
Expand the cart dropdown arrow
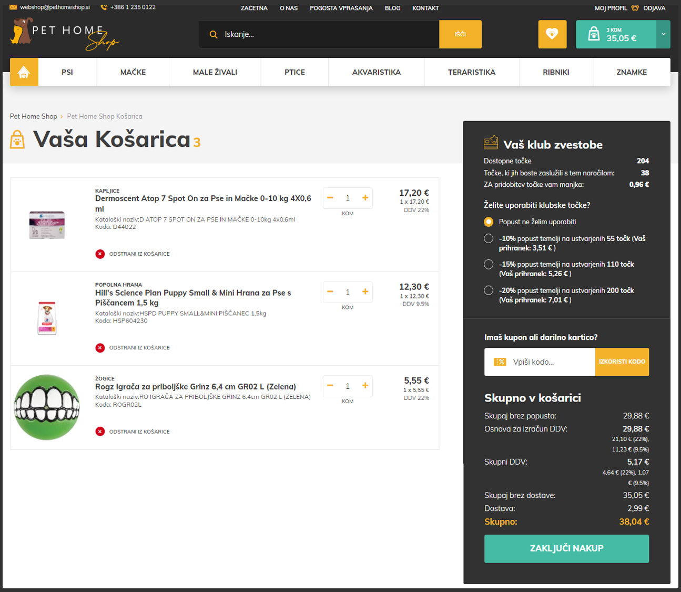pyautogui.click(x=663, y=34)
